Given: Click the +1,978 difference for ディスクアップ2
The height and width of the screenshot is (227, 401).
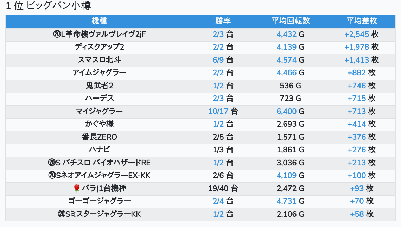Looking at the screenshot, I should coord(356,47).
